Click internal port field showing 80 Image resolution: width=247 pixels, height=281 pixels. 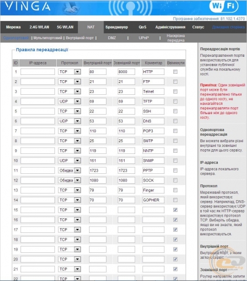pos(98,72)
